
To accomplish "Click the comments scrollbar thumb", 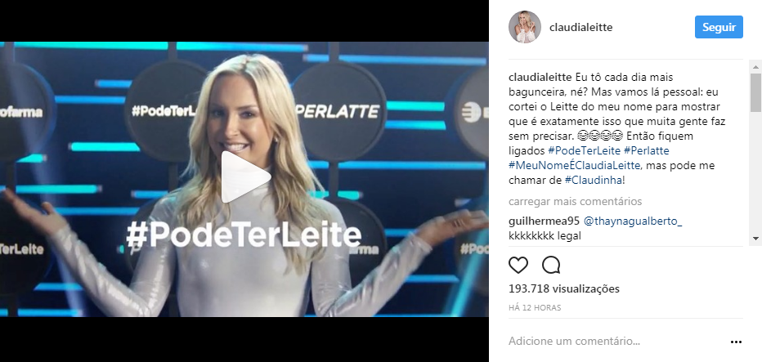I will coord(755,92).
